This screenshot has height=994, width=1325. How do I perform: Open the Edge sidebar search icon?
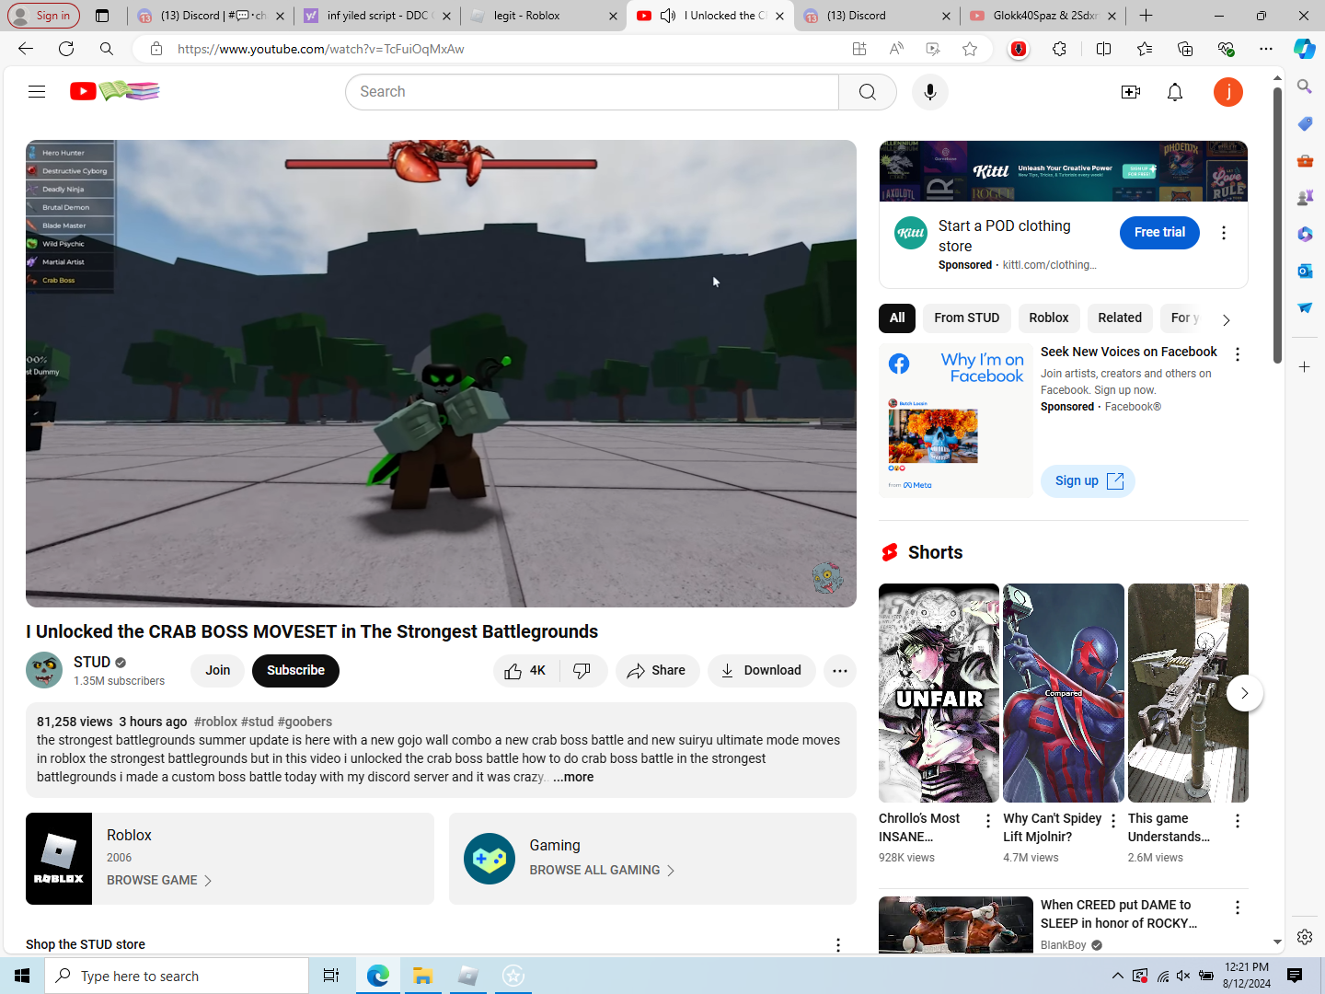1305,87
